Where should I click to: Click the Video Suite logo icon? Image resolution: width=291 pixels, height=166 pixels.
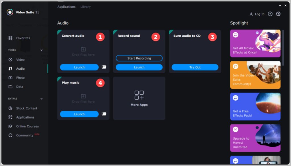pos(10,12)
